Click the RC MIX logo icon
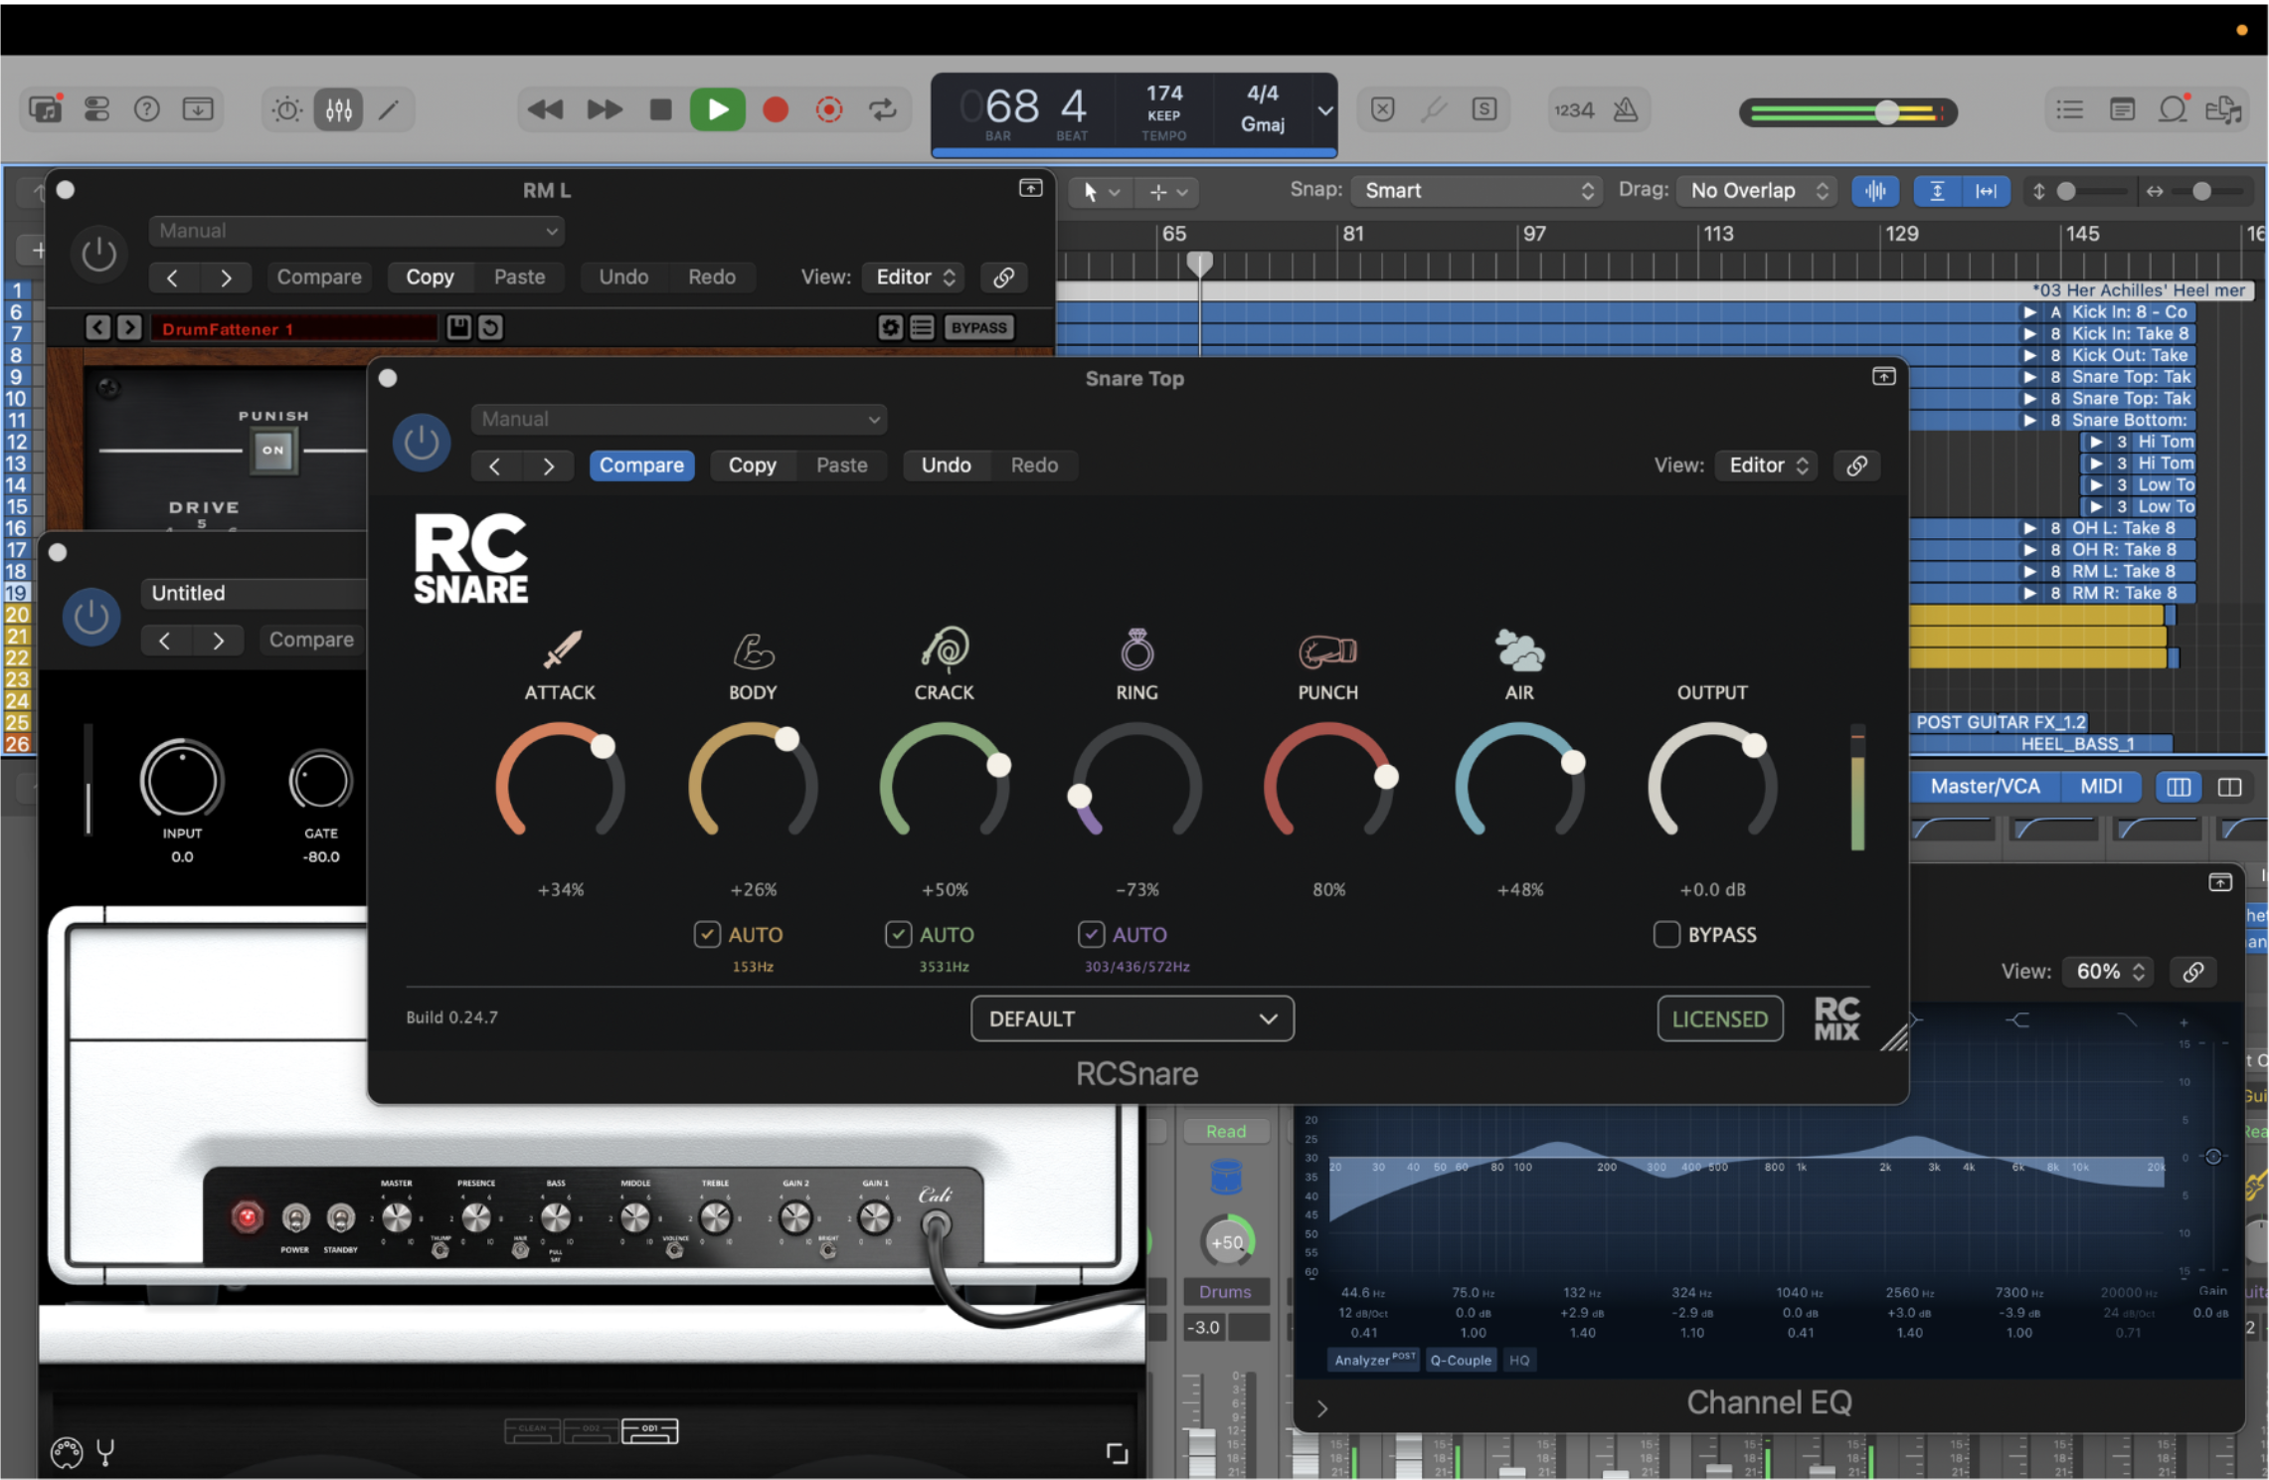Image resolution: width=2269 pixels, height=1480 pixels. [x=1836, y=1018]
